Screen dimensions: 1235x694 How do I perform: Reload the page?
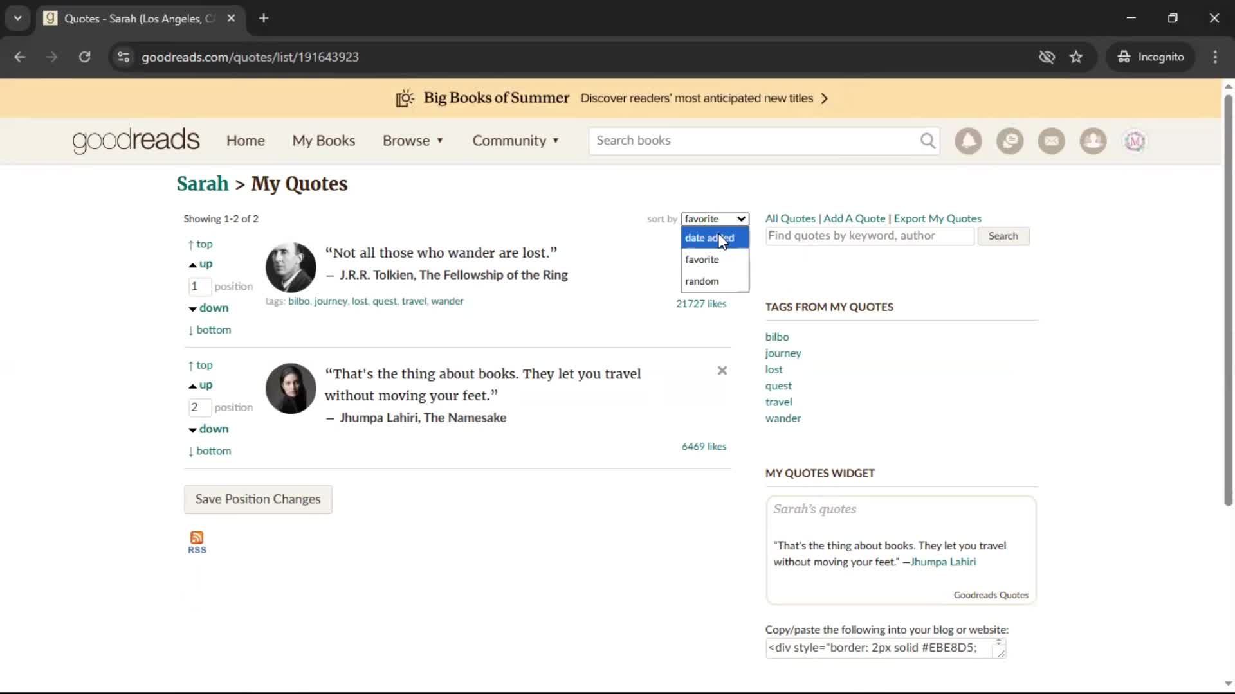pos(84,57)
